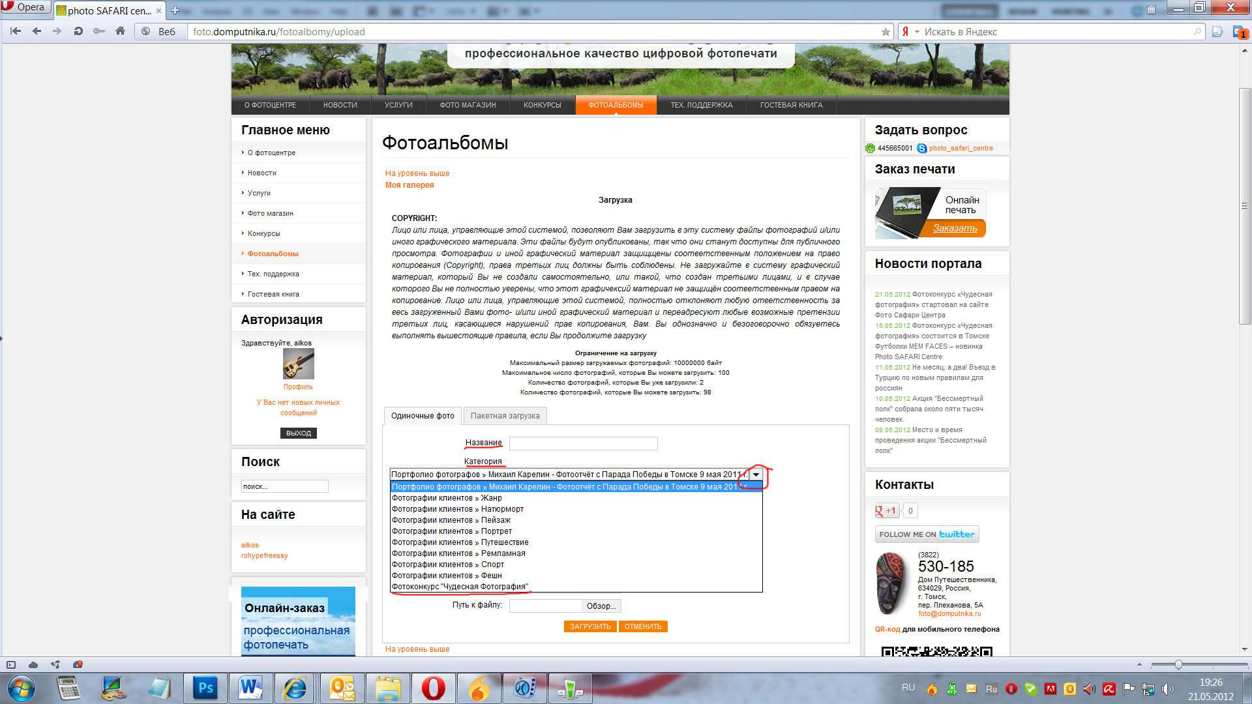Open Профиль link under avatar
The height and width of the screenshot is (704, 1252).
[x=298, y=387]
